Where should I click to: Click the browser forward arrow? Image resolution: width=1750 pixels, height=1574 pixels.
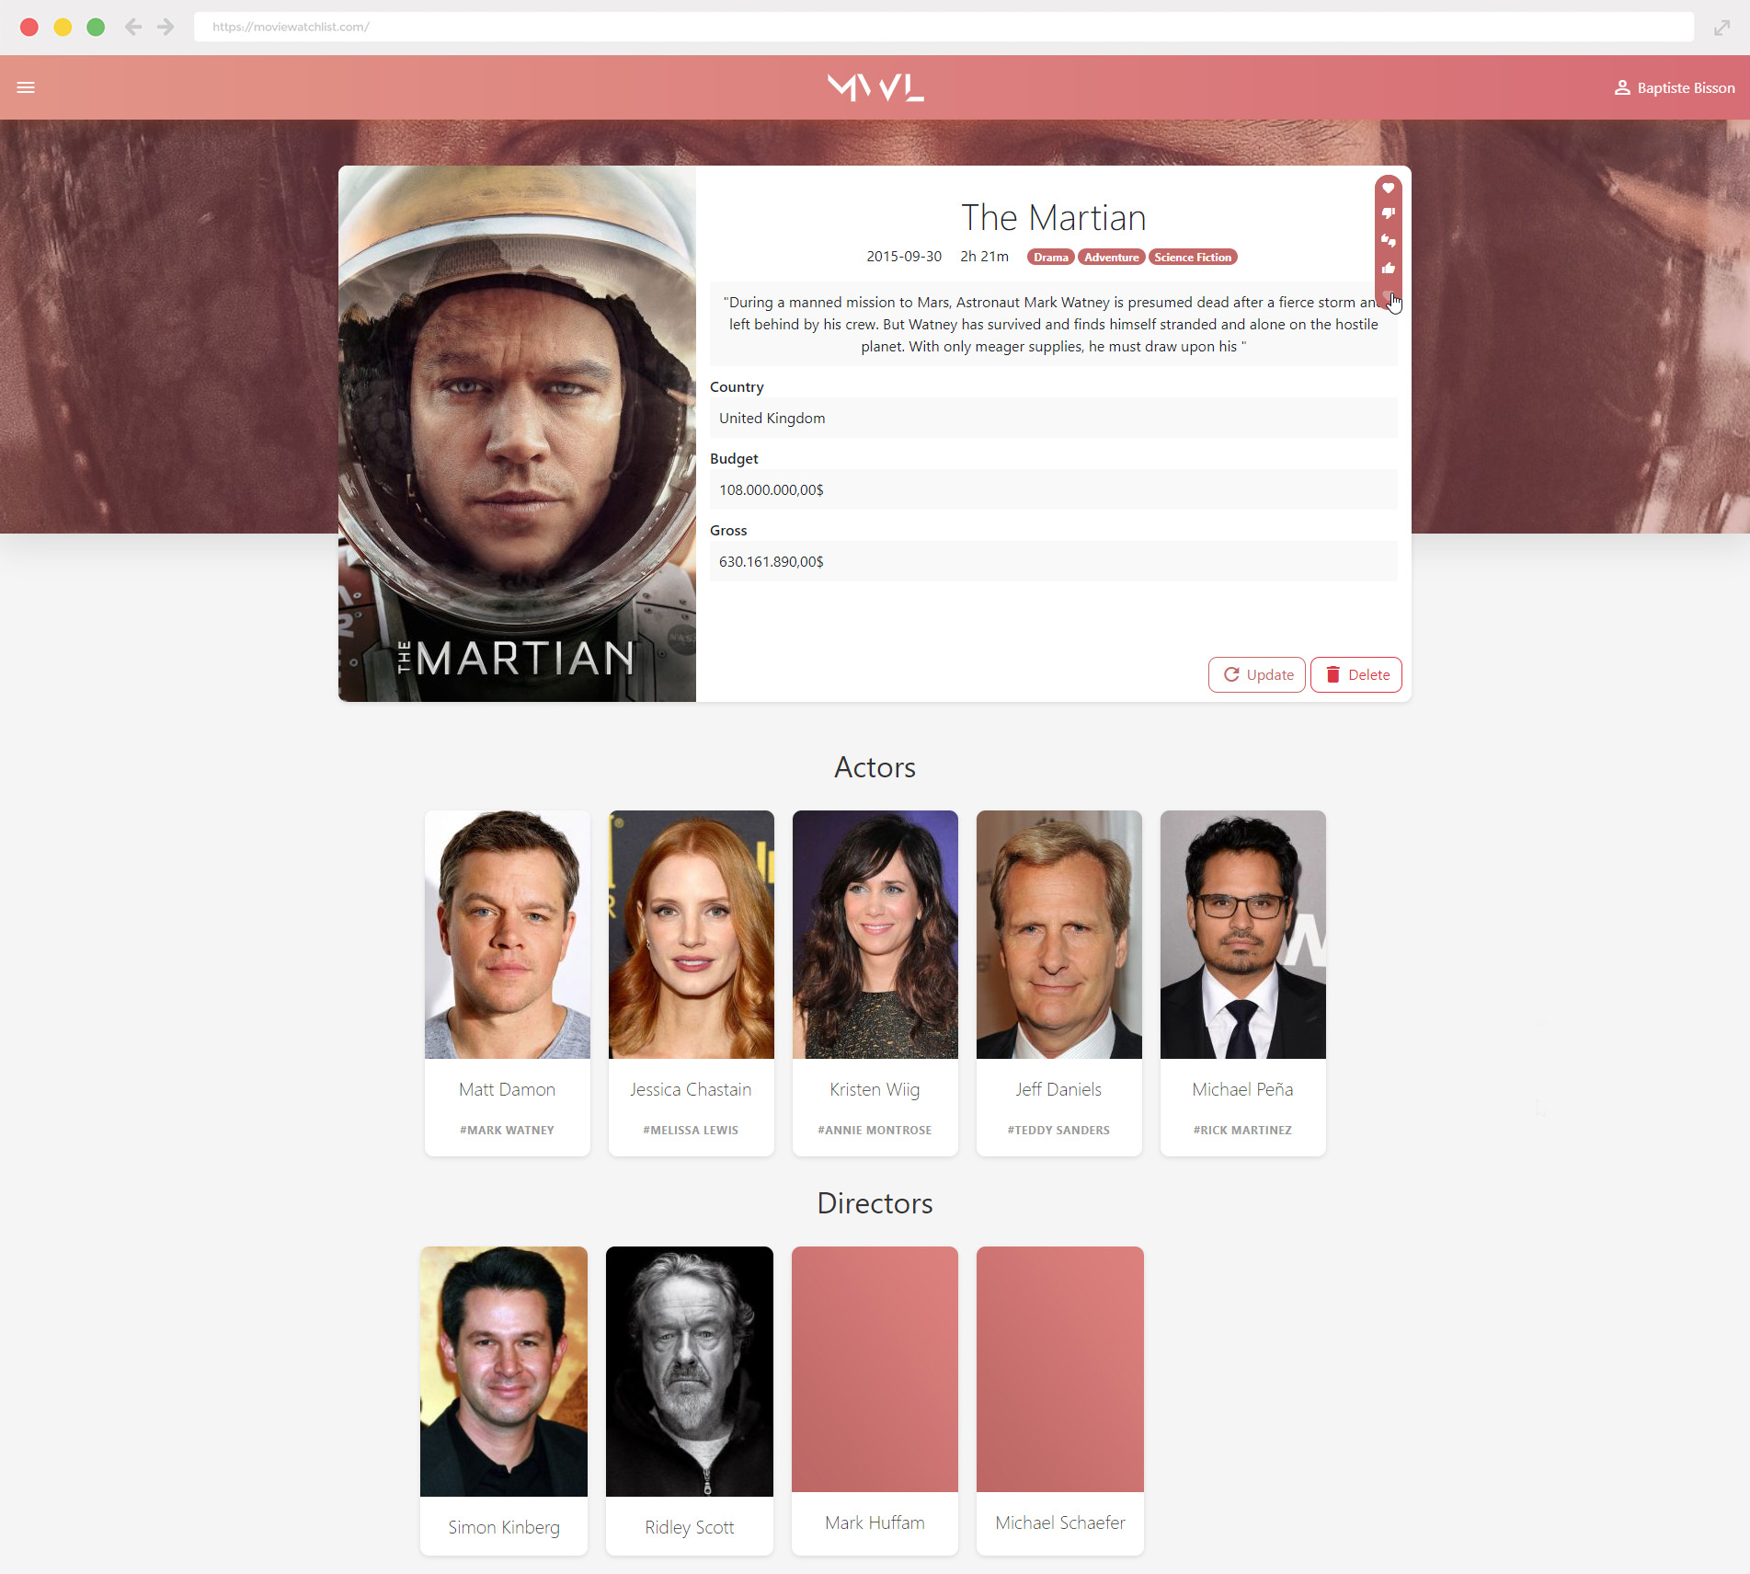point(166,27)
